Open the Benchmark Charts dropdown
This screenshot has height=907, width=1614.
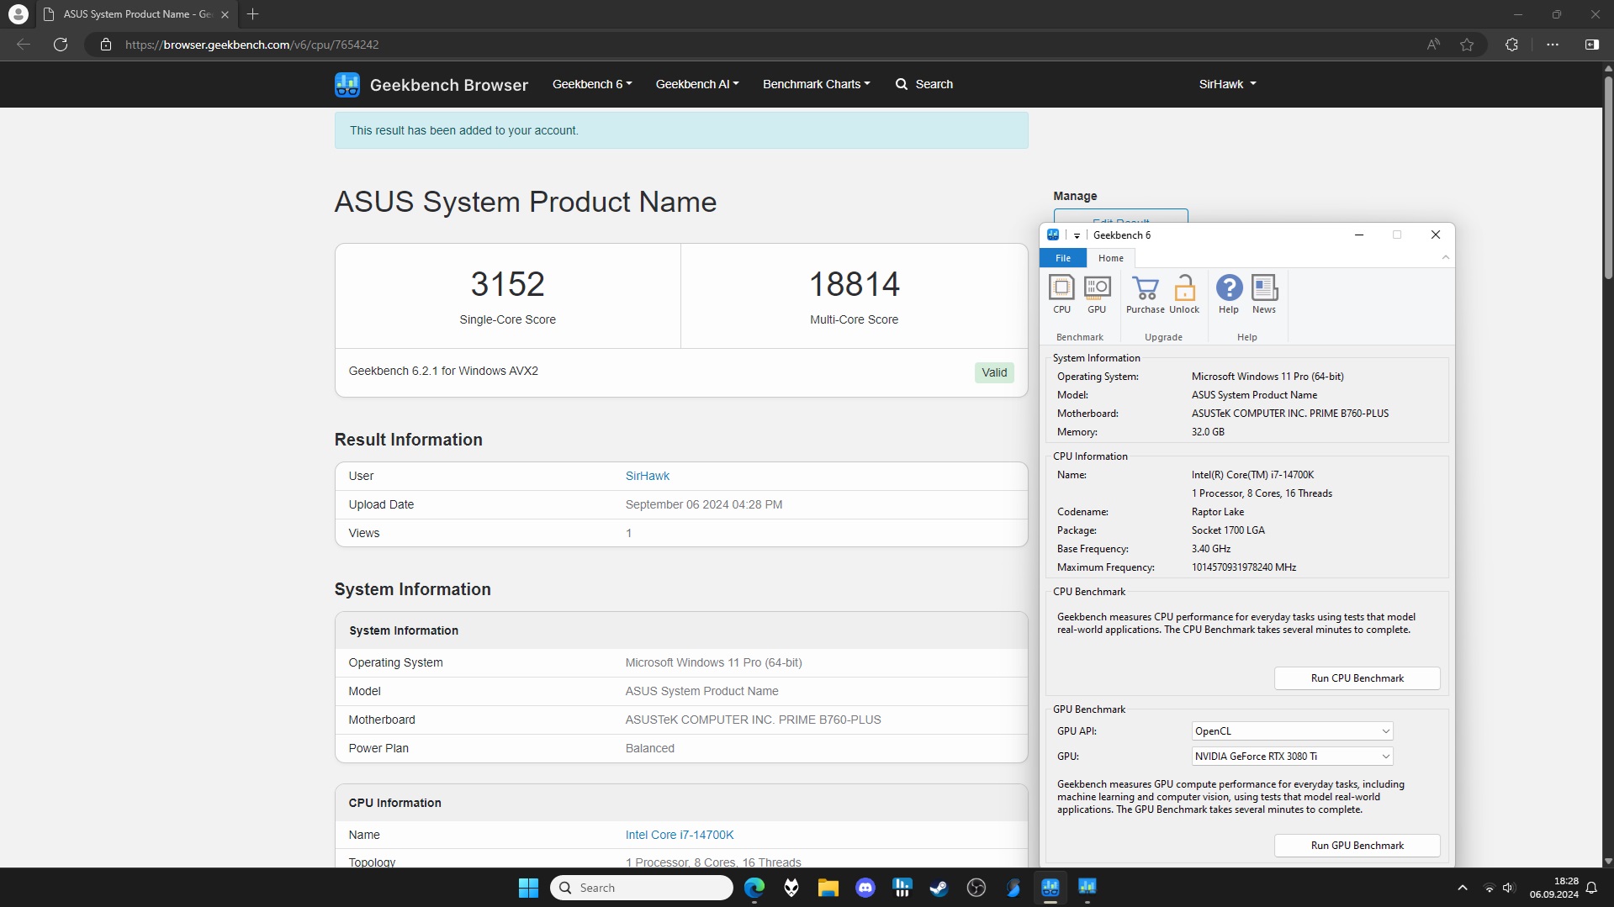click(817, 84)
